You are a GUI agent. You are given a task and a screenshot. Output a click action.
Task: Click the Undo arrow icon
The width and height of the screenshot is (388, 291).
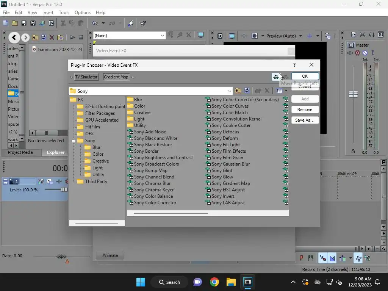point(95,23)
